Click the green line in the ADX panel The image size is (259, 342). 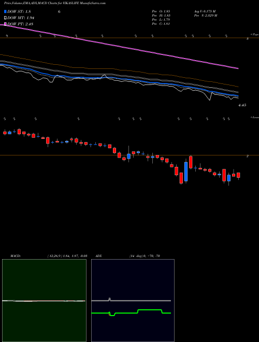131,312
